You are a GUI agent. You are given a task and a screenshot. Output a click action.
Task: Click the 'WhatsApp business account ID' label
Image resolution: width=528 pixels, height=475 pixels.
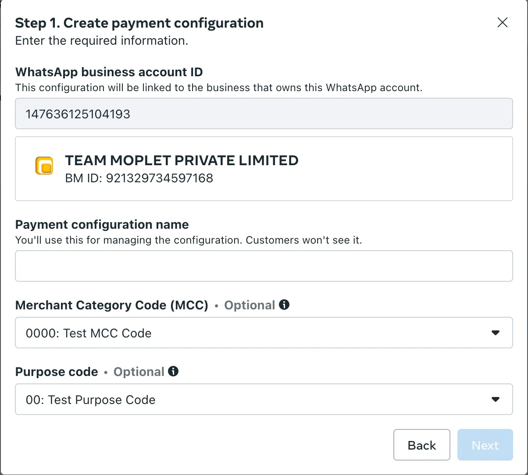click(x=109, y=72)
